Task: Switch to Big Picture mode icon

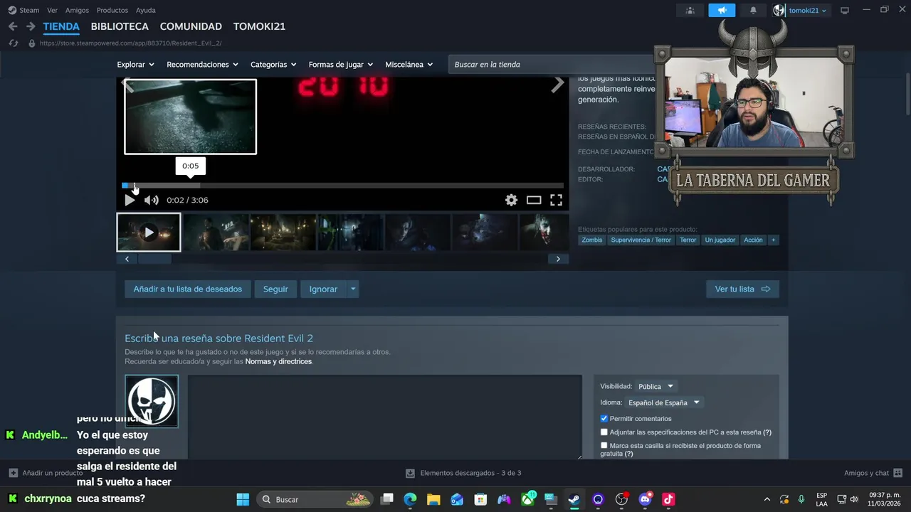Action: pos(845,11)
